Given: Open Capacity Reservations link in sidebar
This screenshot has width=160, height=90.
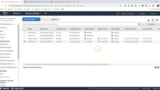Looking at the screenshot, I should point(8,67).
